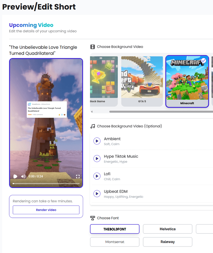Screen dimensions: 213x253
Task: Click the video progress bar
Action: 46,183
